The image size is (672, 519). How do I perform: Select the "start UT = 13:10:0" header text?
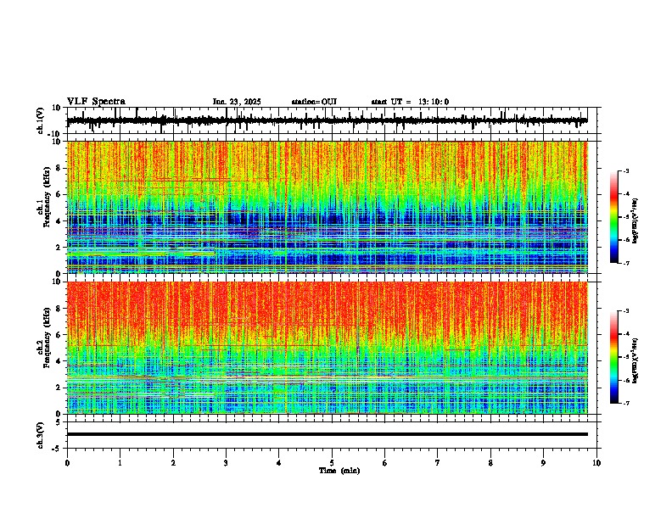coord(410,102)
